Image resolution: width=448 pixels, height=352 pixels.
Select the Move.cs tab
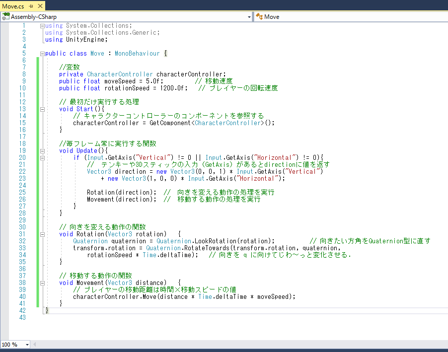(13, 6)
